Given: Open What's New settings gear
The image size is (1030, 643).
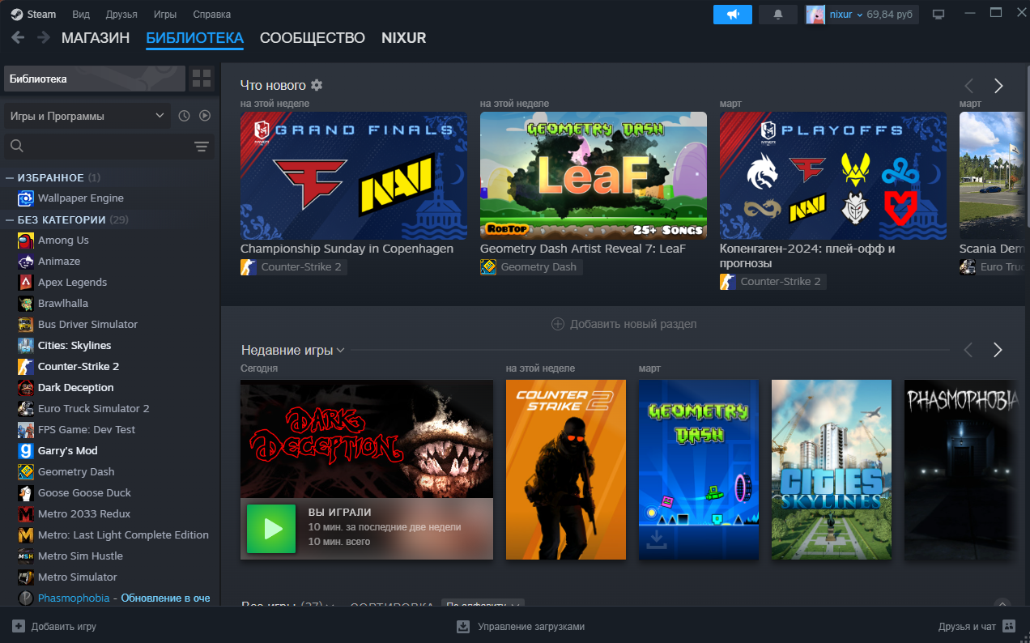Looking at the screenshot, I should pyautogui.click(x=317, y=85).
